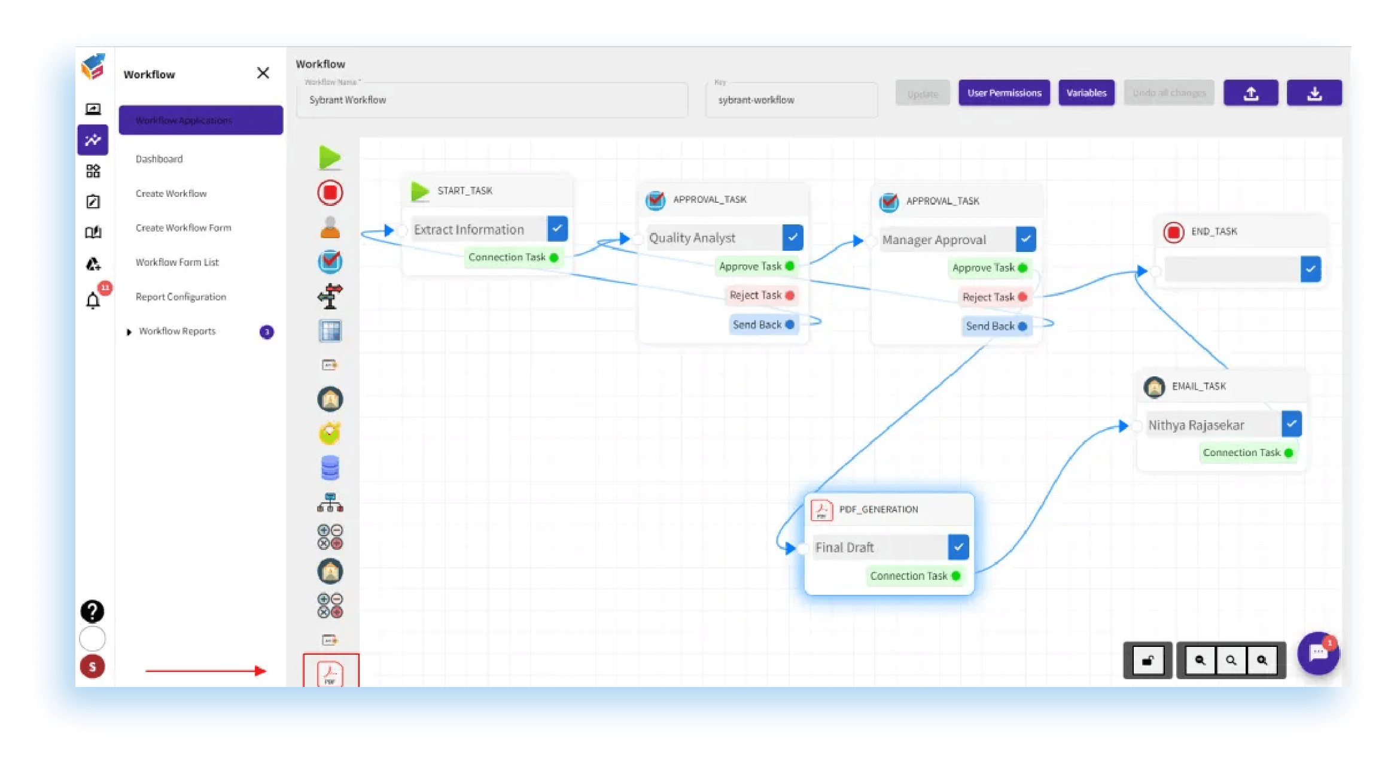
Task: Toggle the checkmark on Extract Information node
Action: 557,229
